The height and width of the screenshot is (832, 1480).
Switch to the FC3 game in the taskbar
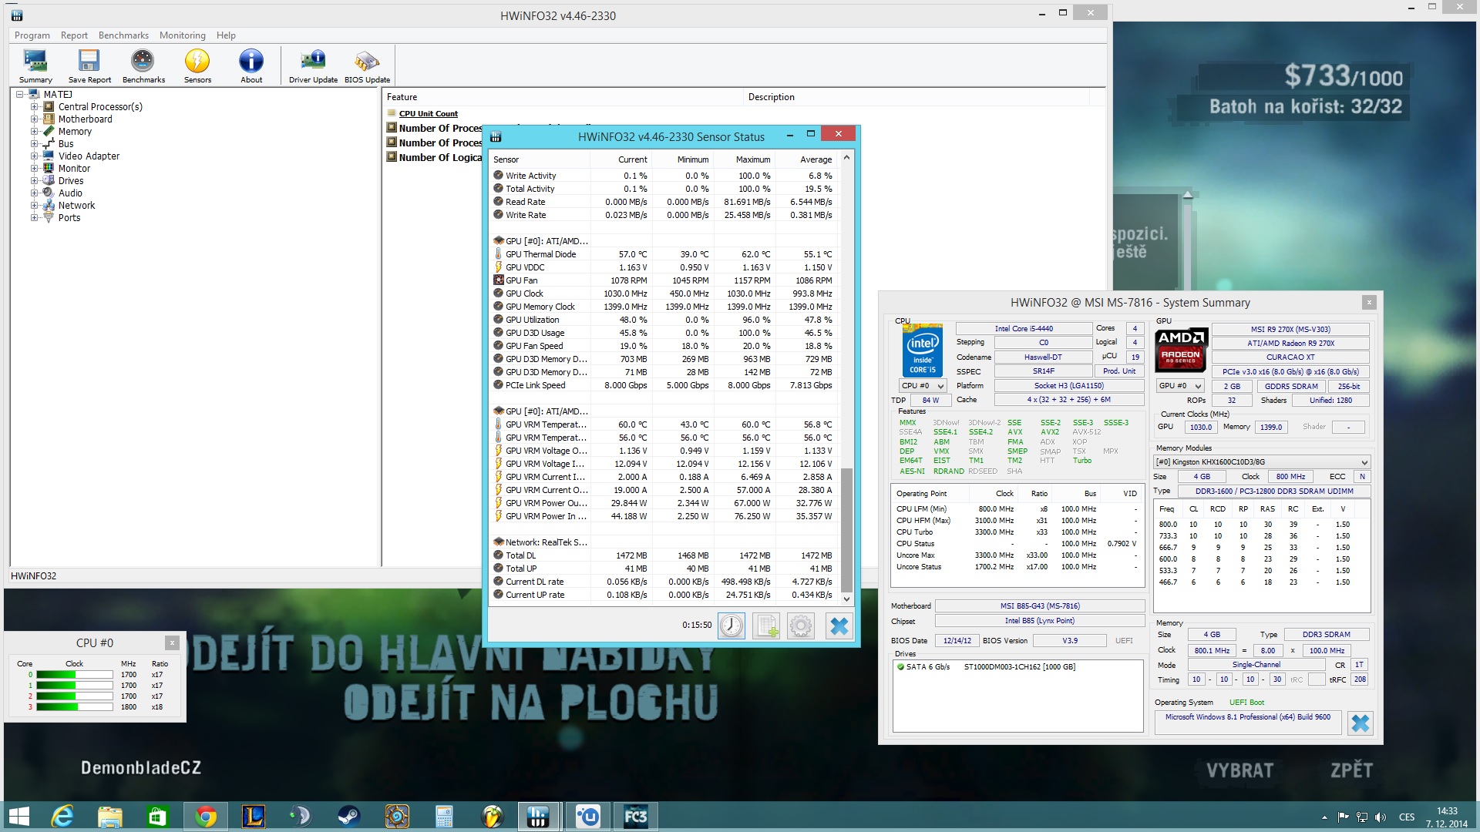click(x=636, y=817)
